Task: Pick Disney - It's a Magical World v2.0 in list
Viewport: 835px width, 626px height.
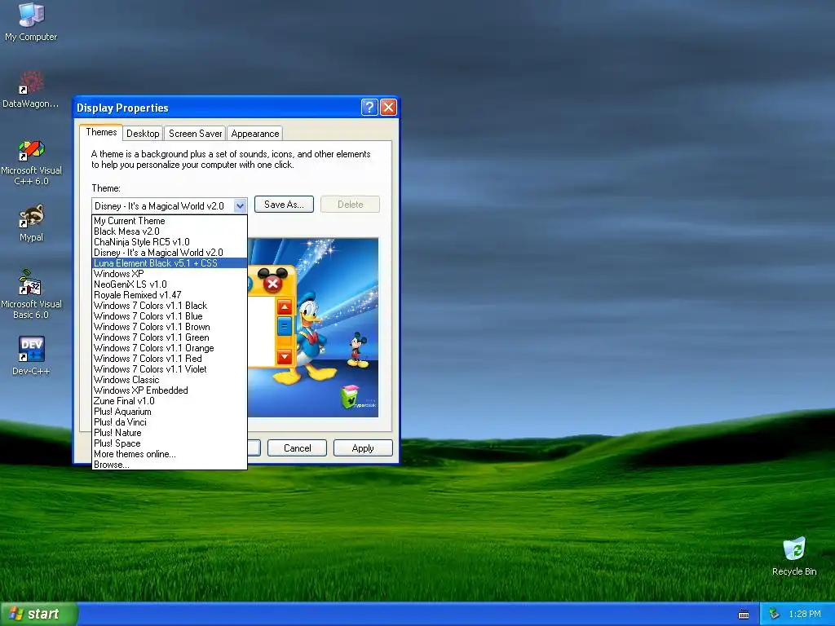Action: pos(170,253)
